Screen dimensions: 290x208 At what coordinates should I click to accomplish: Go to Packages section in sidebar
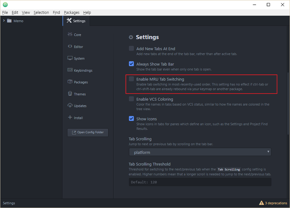coord(81,82)
